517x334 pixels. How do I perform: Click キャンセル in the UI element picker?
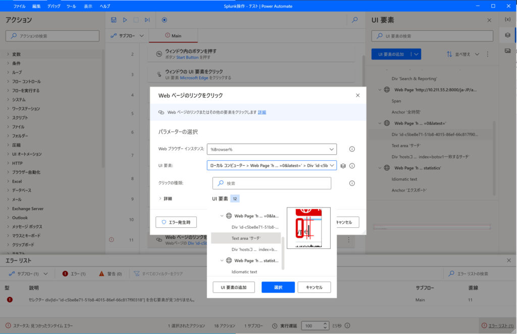pos(314,287)
